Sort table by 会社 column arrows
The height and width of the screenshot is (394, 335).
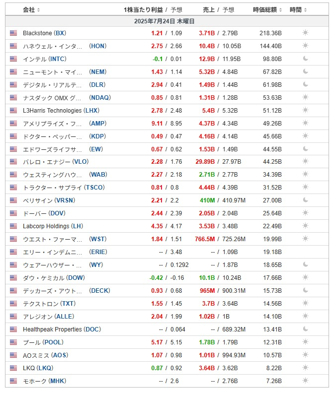tap(38, 10)
